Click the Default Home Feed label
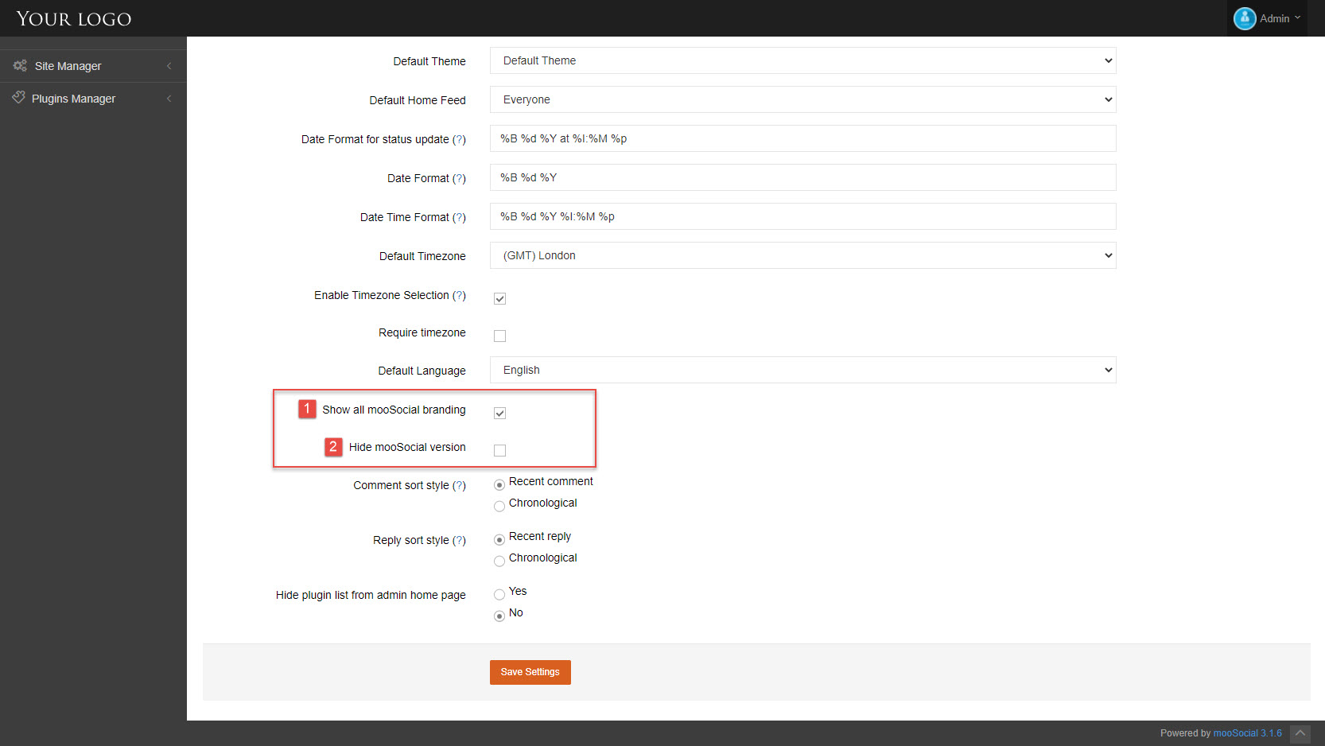1325x746 pixels. (x=418, y=100)
